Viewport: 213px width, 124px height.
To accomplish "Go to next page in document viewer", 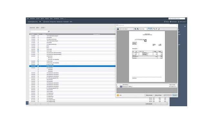I will tap(123, 29).
